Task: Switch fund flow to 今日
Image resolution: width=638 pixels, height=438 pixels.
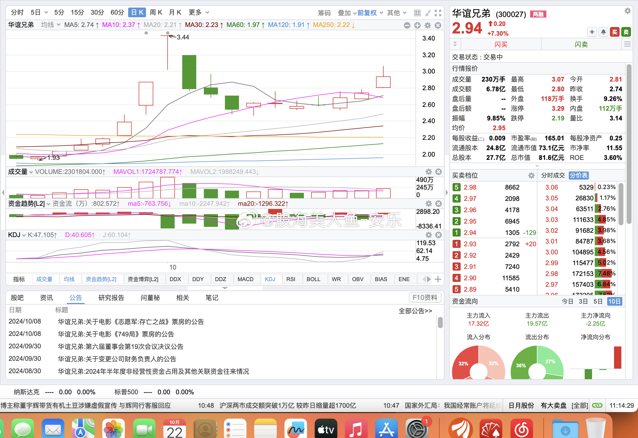Action: 567,301
